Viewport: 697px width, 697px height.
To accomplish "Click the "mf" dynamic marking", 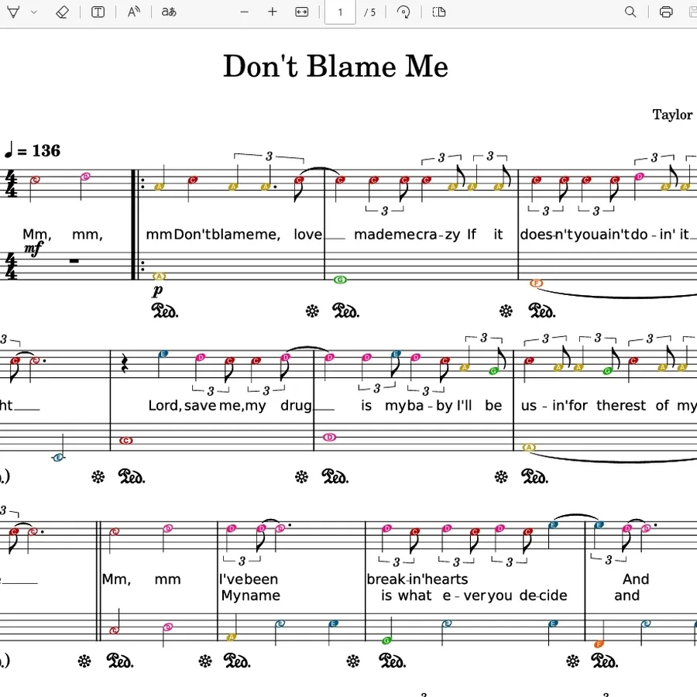I will pyautogui.click(x=34, y=248).
